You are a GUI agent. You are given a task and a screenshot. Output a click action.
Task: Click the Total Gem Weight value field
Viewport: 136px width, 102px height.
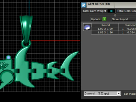tap(111, 11)
